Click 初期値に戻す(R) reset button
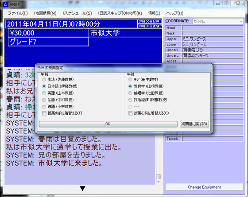The width and height of the screenshot is (248, 197). 194,124
